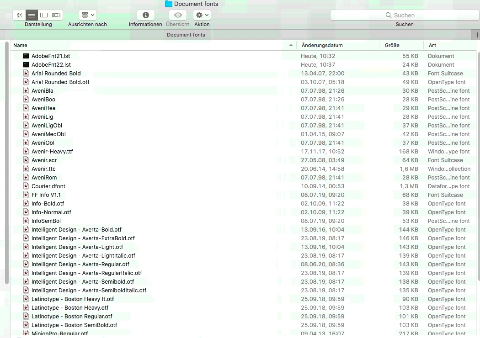
Task: Select Intelligent Design - Averta-LightItalic.otf
Action: [83, 255]
